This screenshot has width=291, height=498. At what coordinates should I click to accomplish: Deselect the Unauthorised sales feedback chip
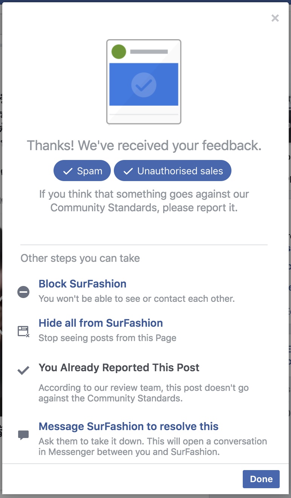point(173,171)
